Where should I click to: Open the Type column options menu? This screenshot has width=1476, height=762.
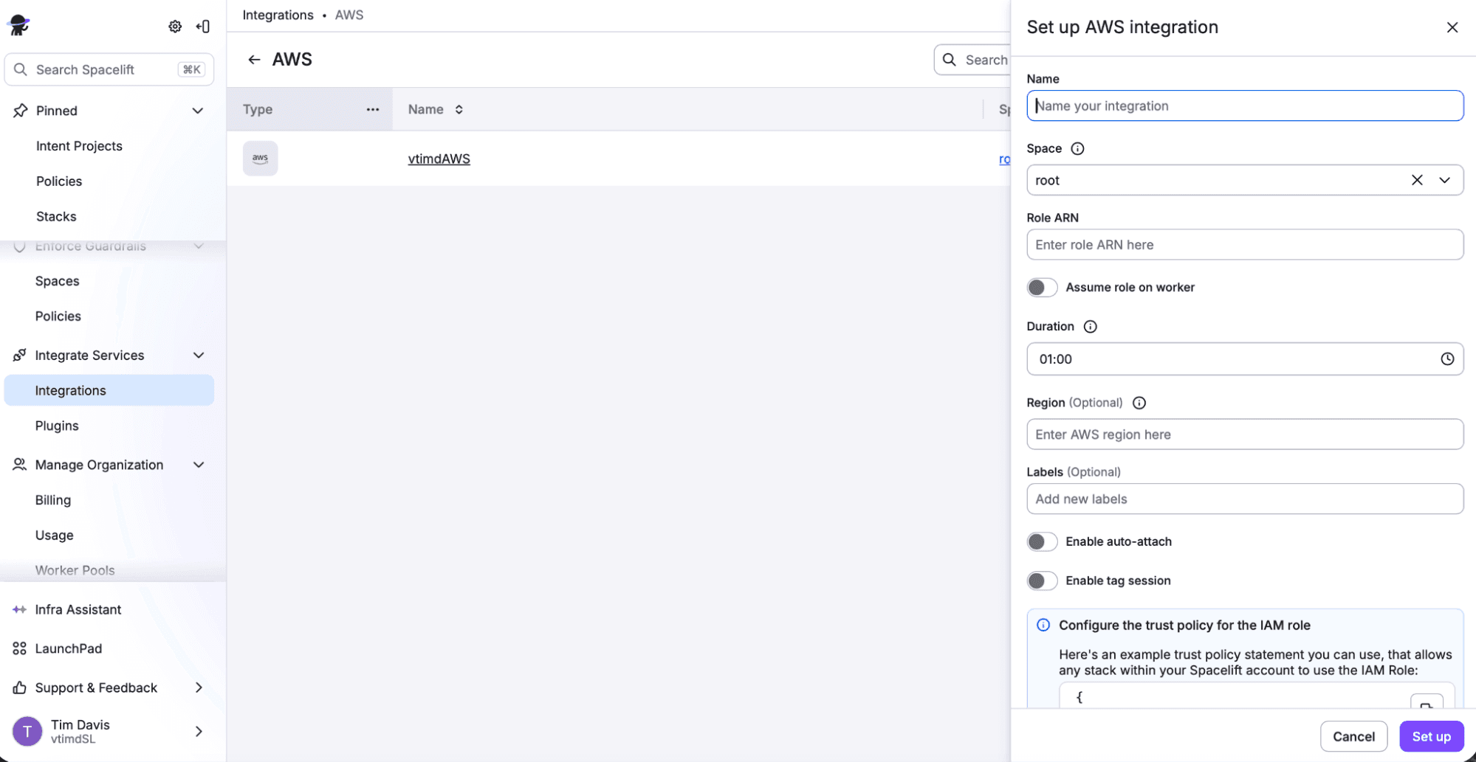click(x=373, y=109)
